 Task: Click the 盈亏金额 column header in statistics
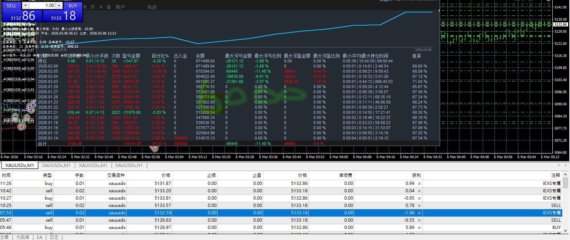pyautogui.click(x=131, y=56)
